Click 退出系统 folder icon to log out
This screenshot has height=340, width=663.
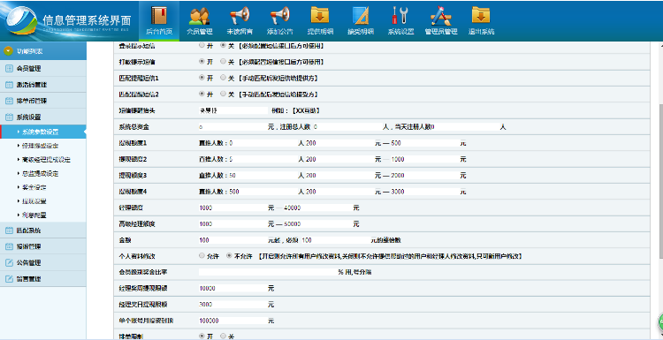pos(481,16)
